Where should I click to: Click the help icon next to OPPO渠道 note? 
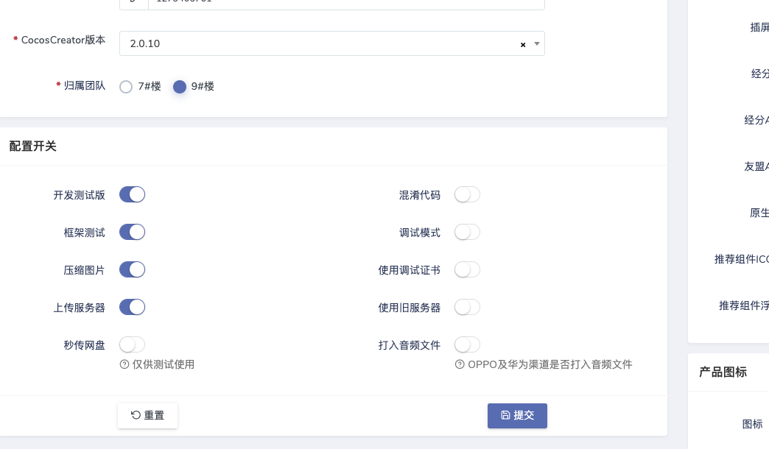(460, 364)
